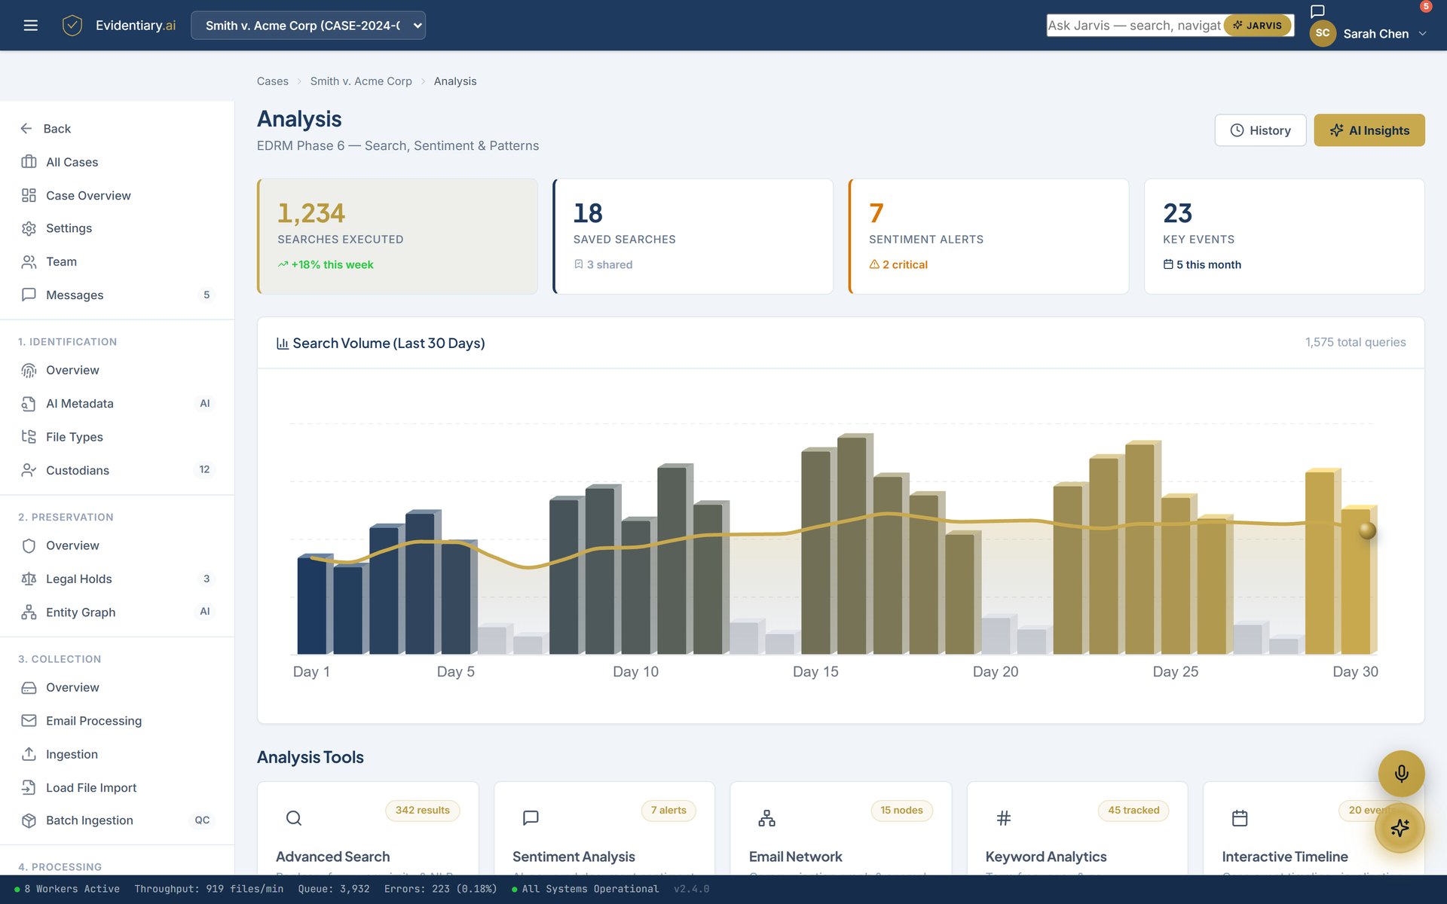Screen dimensions: 1447x904
Task: Click the Custodians count badge 12
Action: coord(204,469)
